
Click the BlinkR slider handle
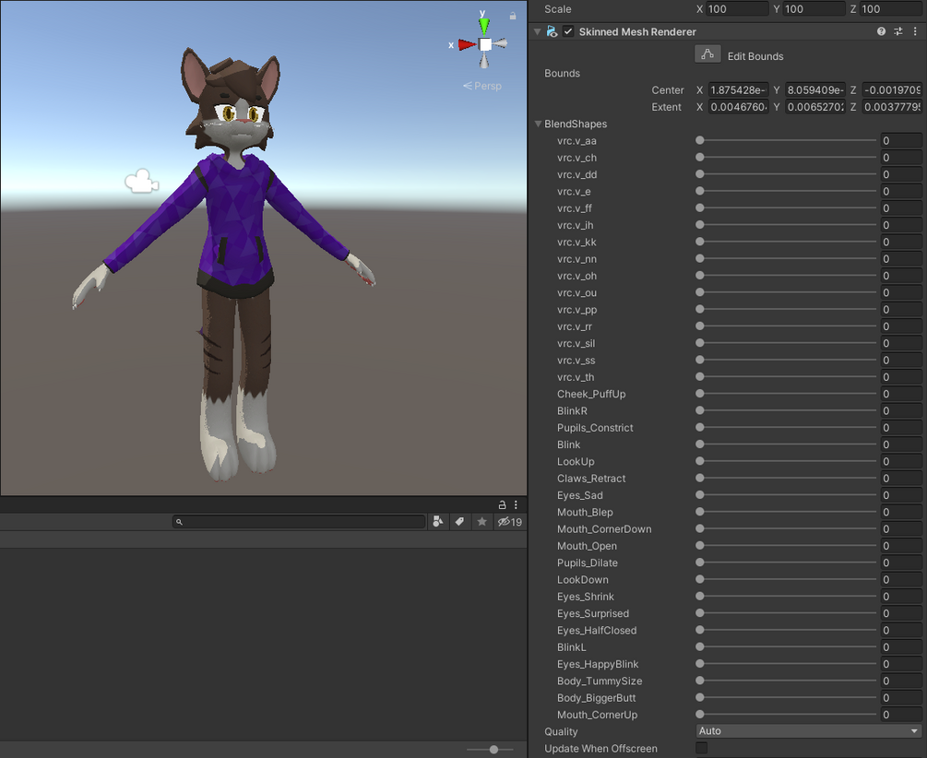[700, 410]
